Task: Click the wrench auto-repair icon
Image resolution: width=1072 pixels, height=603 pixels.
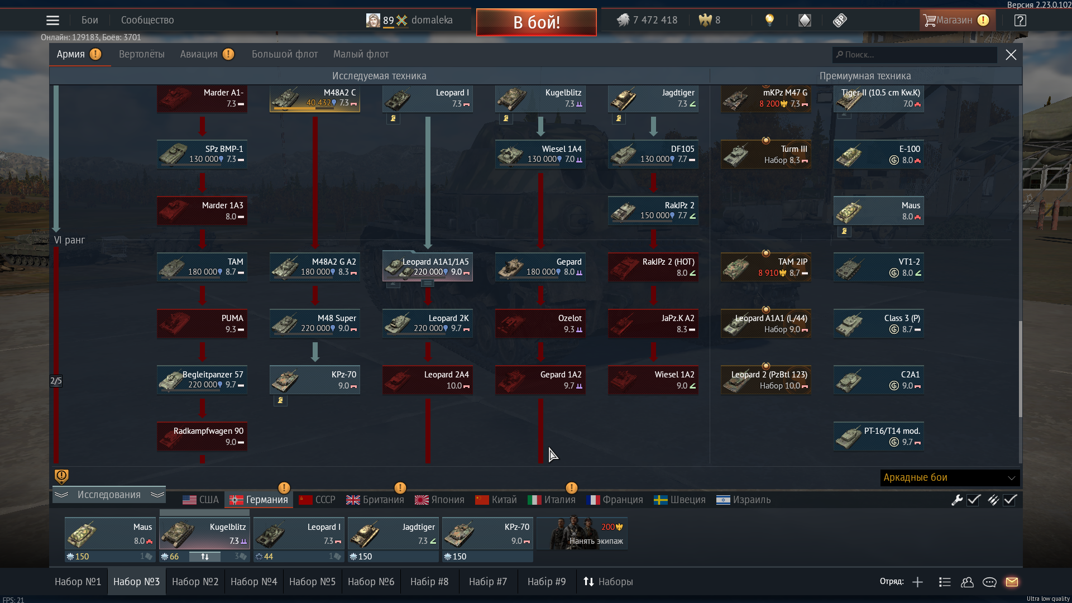Action: [x=957, y=500]
